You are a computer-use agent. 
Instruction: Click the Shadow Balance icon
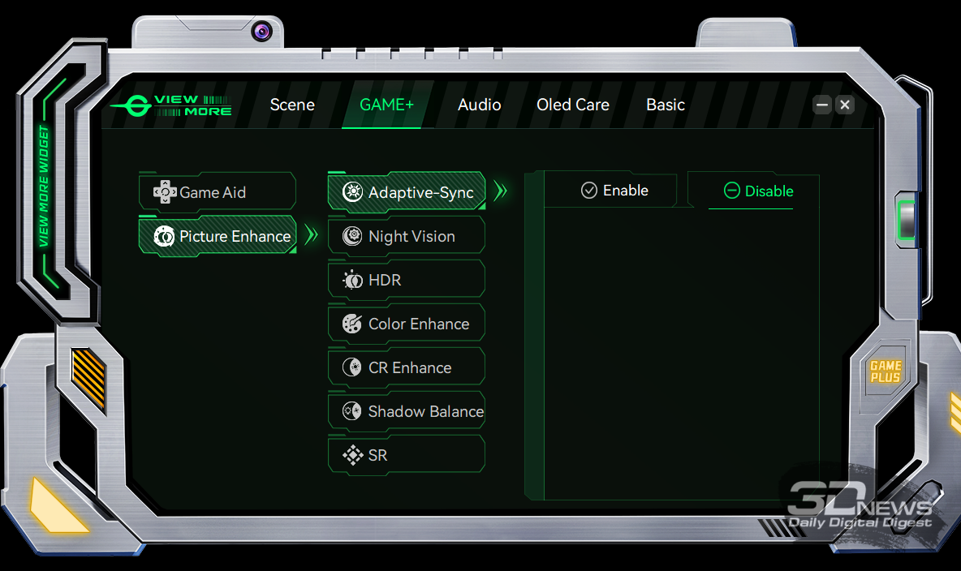pyautogui.click(x=352, y=411)
